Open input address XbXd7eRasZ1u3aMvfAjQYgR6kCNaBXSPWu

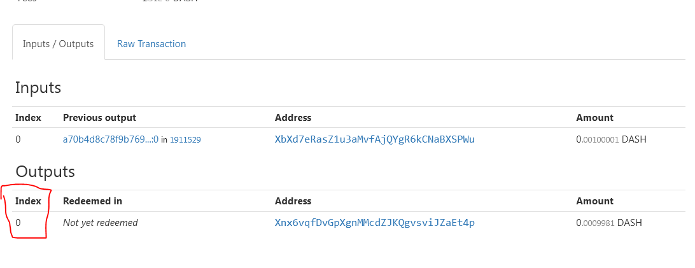pyautogui.click(x=374, y=139)
